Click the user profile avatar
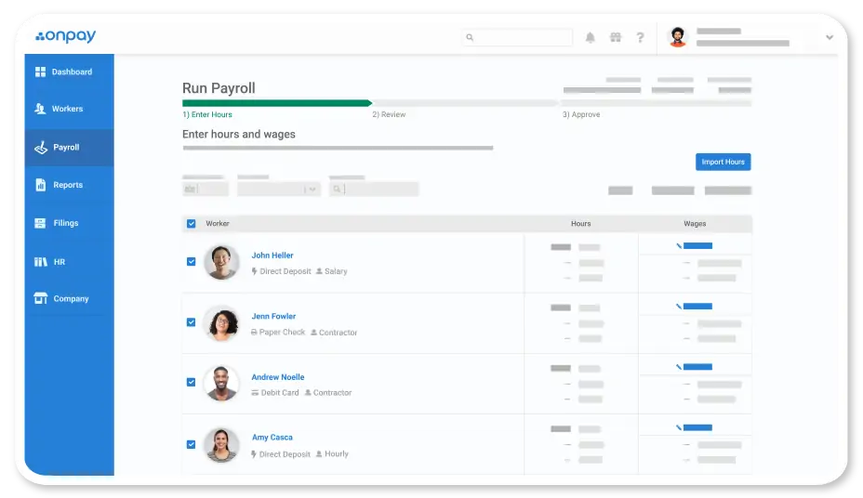Viewport: 863px width, 498px height. click(x=677, y=37)
